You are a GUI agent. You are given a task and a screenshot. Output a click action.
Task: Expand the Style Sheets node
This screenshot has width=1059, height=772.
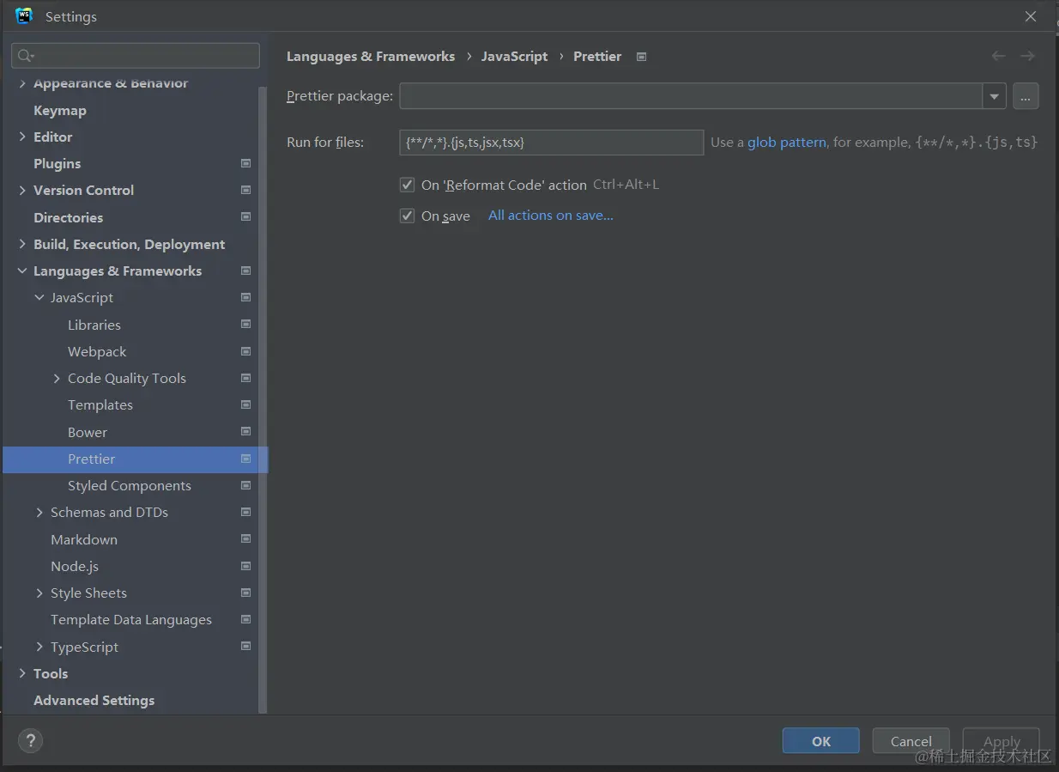pos(39,593)
